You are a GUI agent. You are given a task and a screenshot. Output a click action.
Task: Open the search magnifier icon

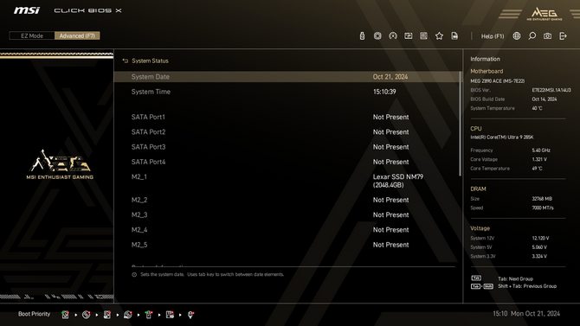pyautogui.click(x=532, y=35)
